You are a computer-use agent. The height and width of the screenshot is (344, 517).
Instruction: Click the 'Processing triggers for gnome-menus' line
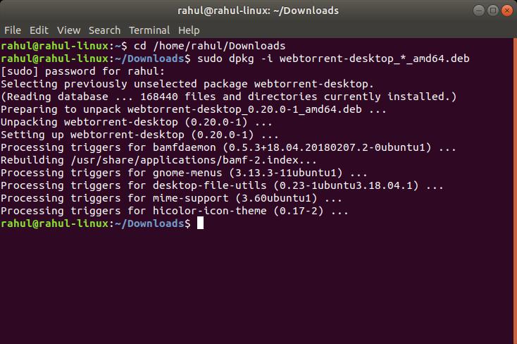pyautogui.click(x=184, y=173)
